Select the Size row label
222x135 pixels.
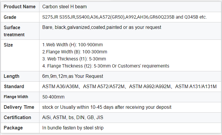click(x=8, y=45)
